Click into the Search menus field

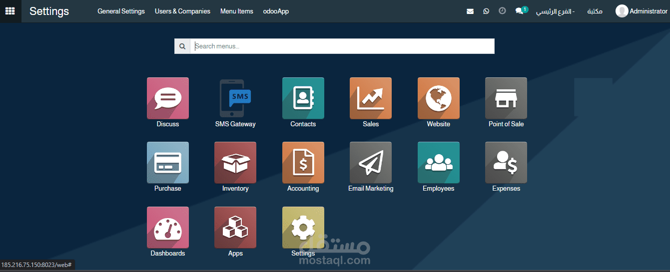pos(342,46)
